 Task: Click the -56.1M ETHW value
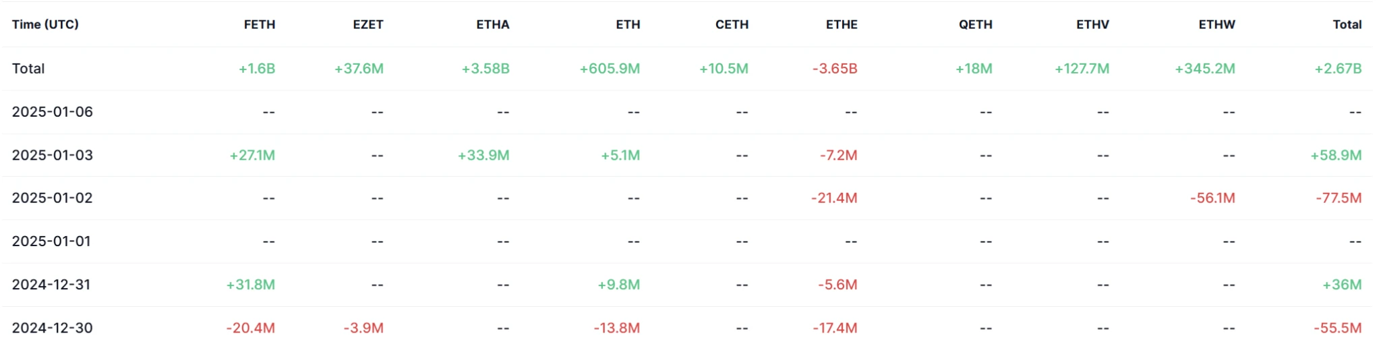coord(1212,198)
